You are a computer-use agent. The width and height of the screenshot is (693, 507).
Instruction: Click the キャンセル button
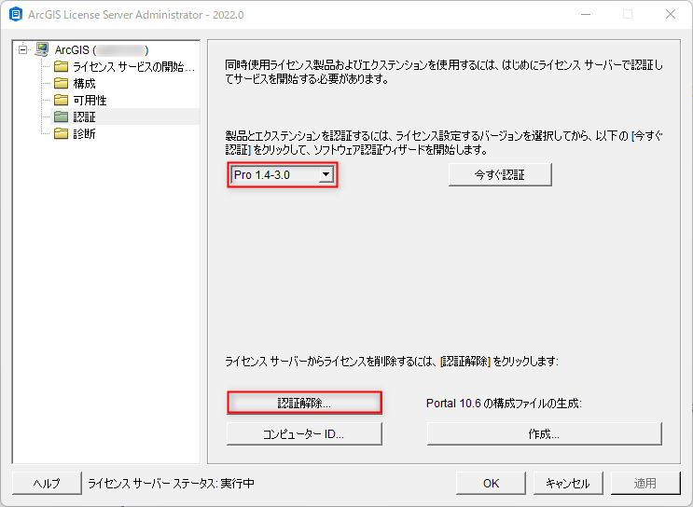(568, 483)
